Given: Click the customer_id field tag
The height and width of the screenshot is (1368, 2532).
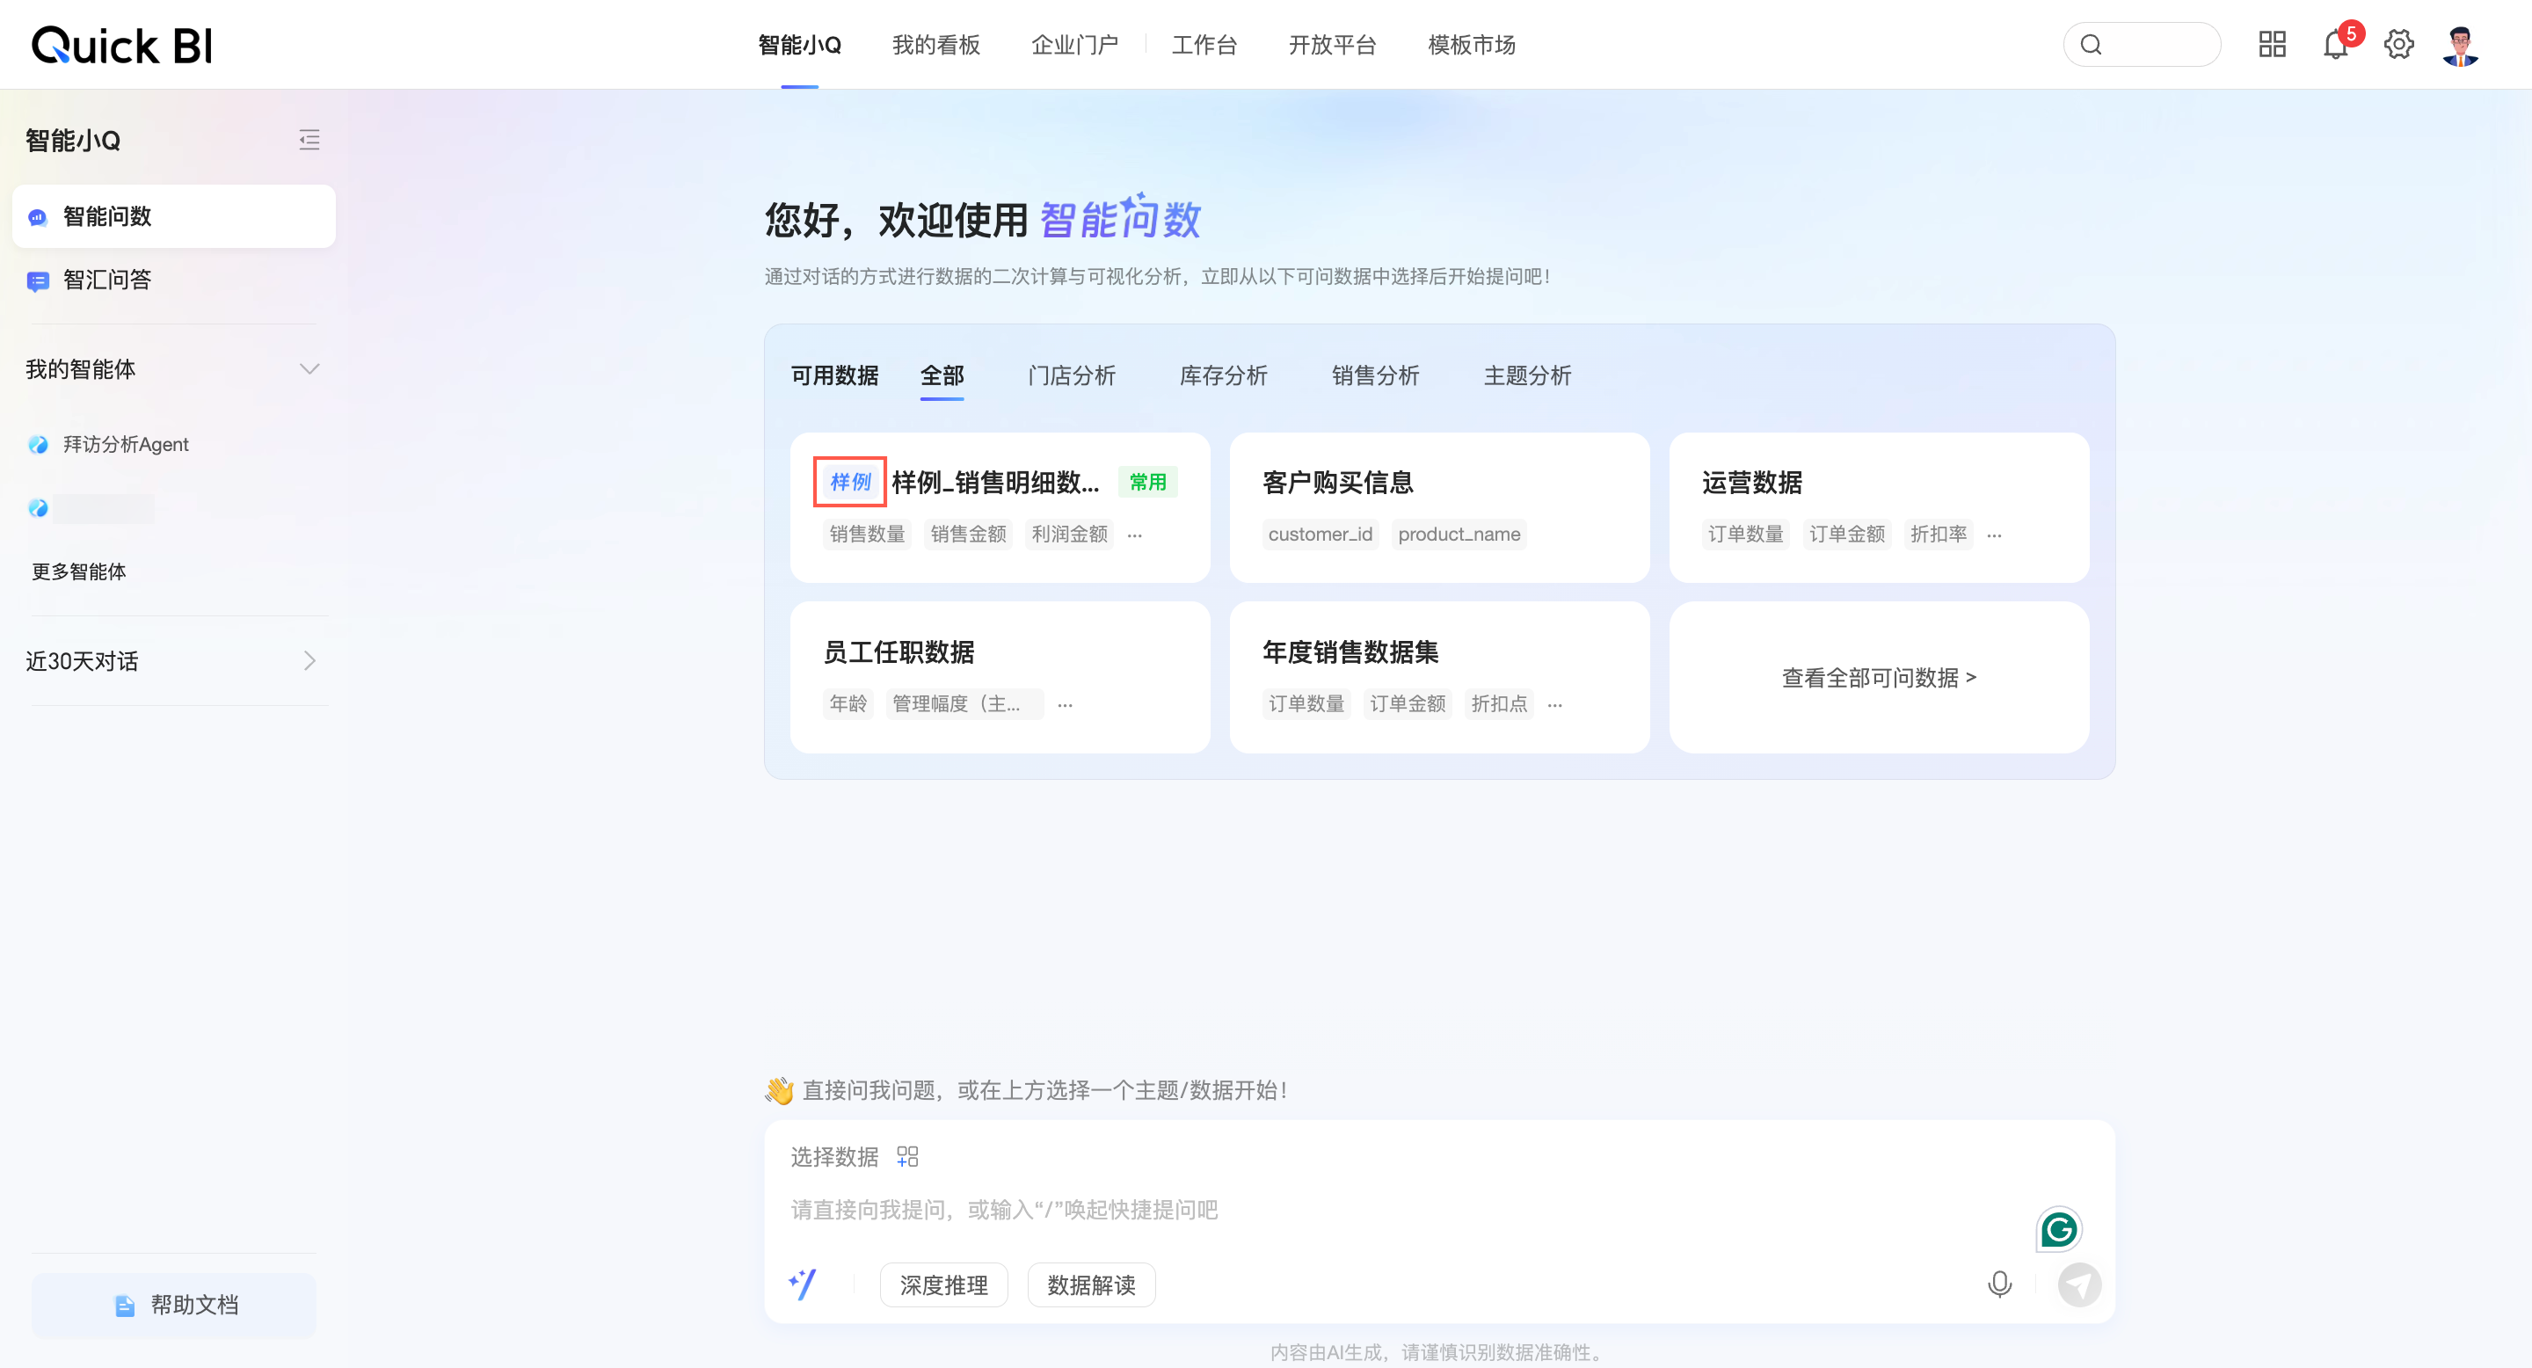Looking at the screenshot, I should (1320, 535).
